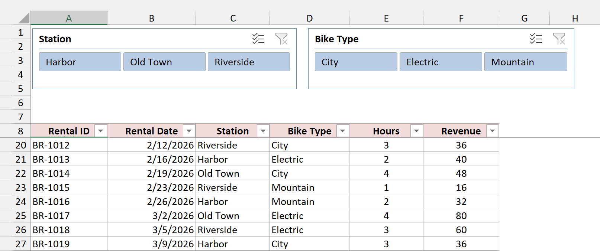This screenshot has height=251, width=600.
Task: Toggle the Mountain bike type slicer button
Action: coord(526,62)
